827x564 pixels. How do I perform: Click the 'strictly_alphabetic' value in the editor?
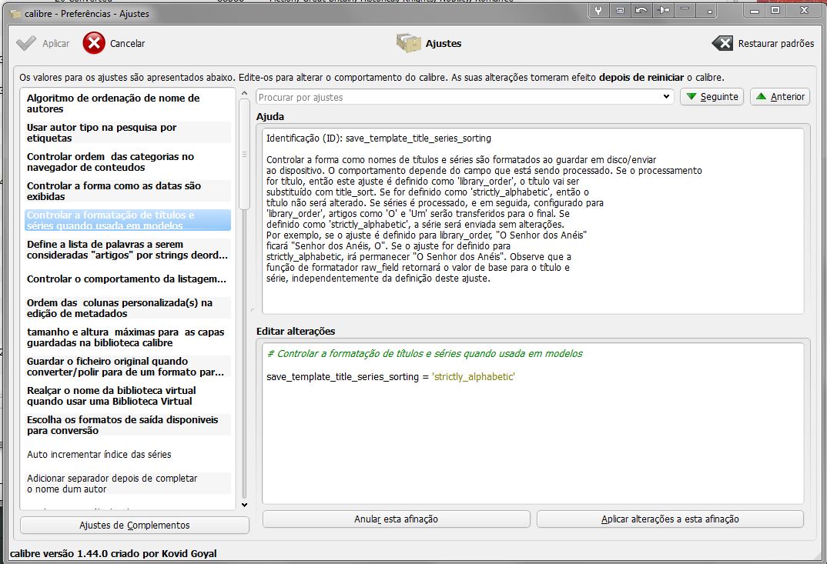473,377
